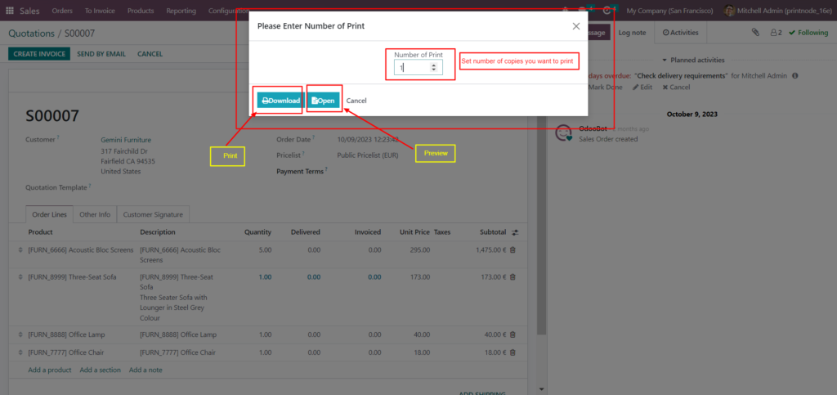Click the SEND BY EMAIL button
Image resolution: width=837 pixels, height=395 pixels.
(101, 54)
